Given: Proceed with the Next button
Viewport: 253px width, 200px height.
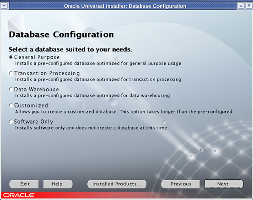Looking at the screenshot, I should point(224,184).
